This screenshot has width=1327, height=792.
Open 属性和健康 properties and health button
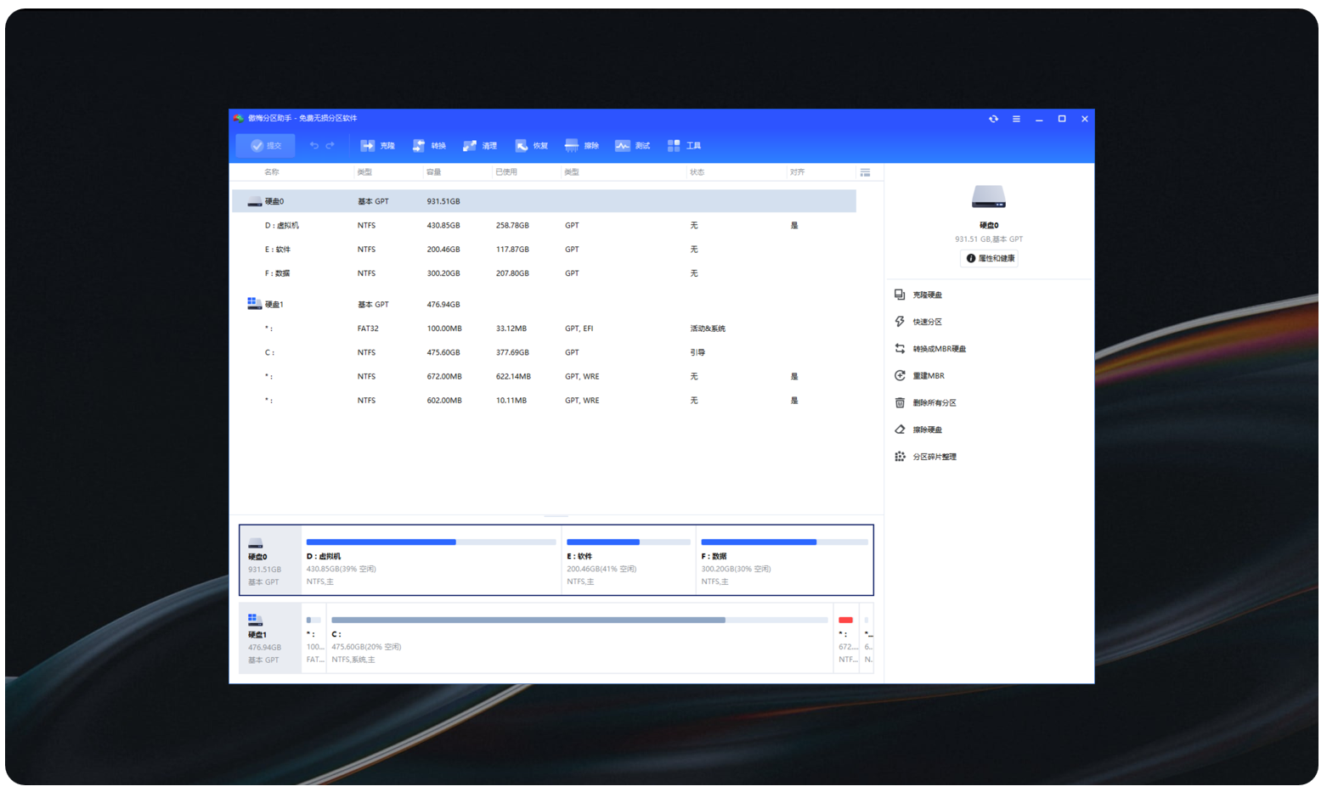(x=989, y=259)
